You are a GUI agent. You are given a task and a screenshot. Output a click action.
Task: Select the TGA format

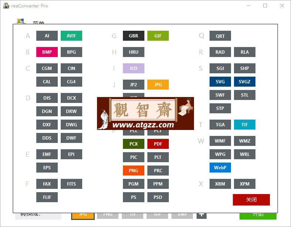(220, 124)
